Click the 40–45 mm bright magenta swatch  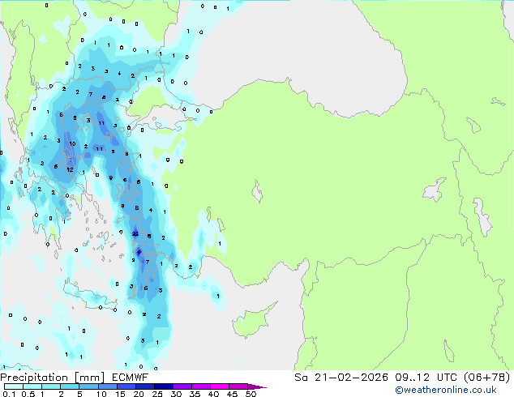point(220,386)
